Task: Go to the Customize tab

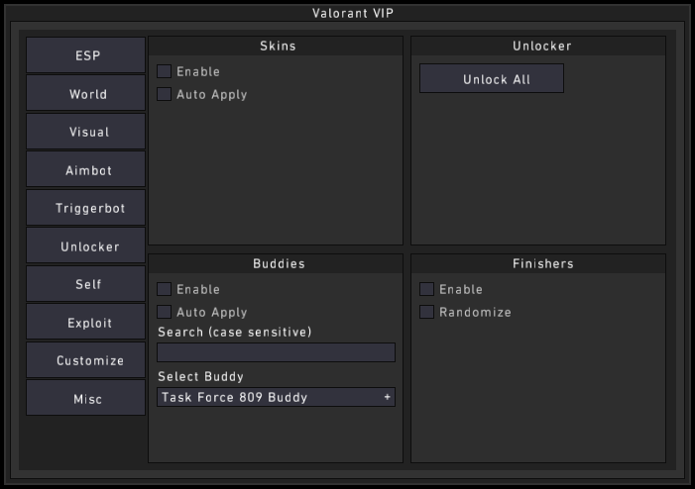Action: click(x=86, y=360)
